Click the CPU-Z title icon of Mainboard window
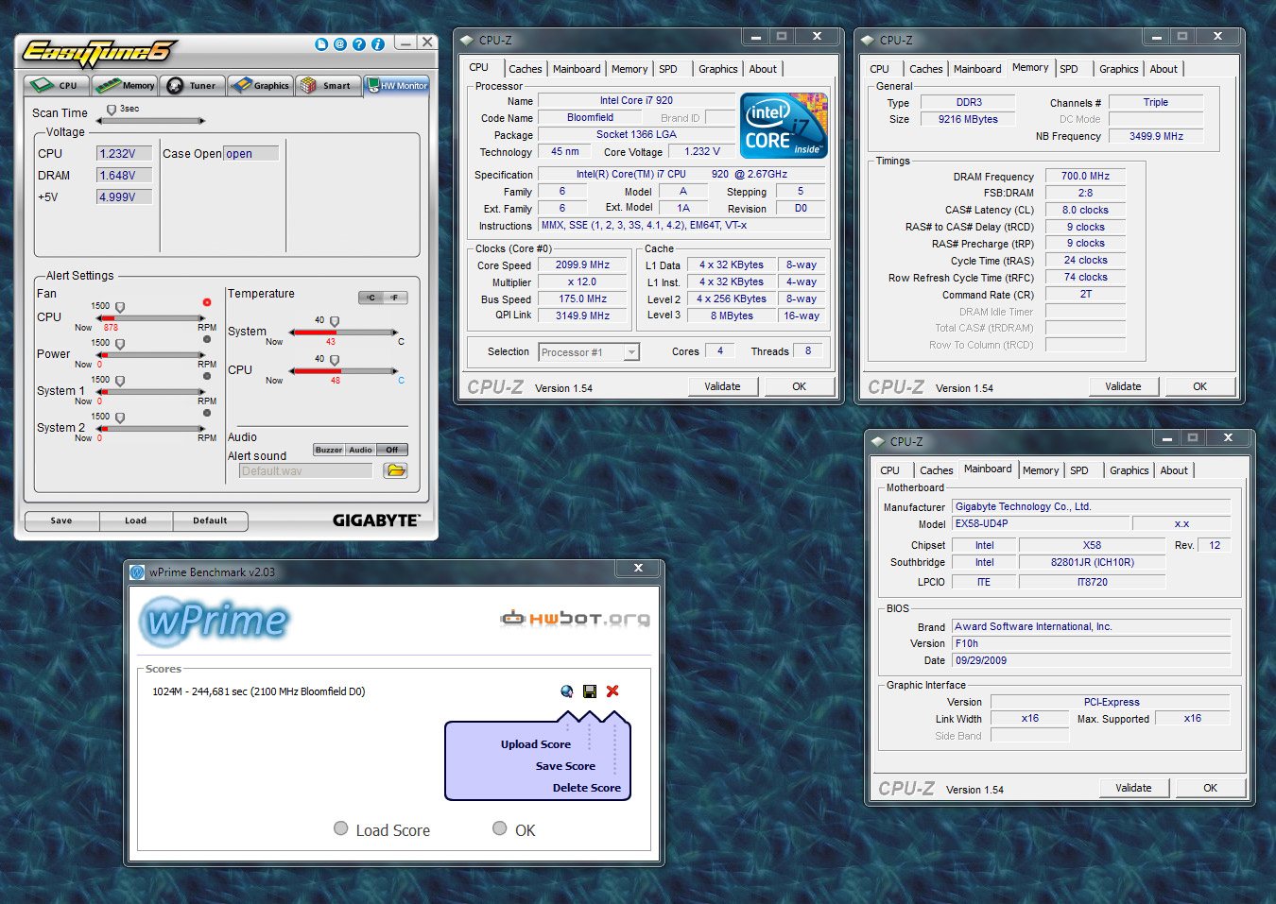1276x904 pixels. tap(877, 441)
